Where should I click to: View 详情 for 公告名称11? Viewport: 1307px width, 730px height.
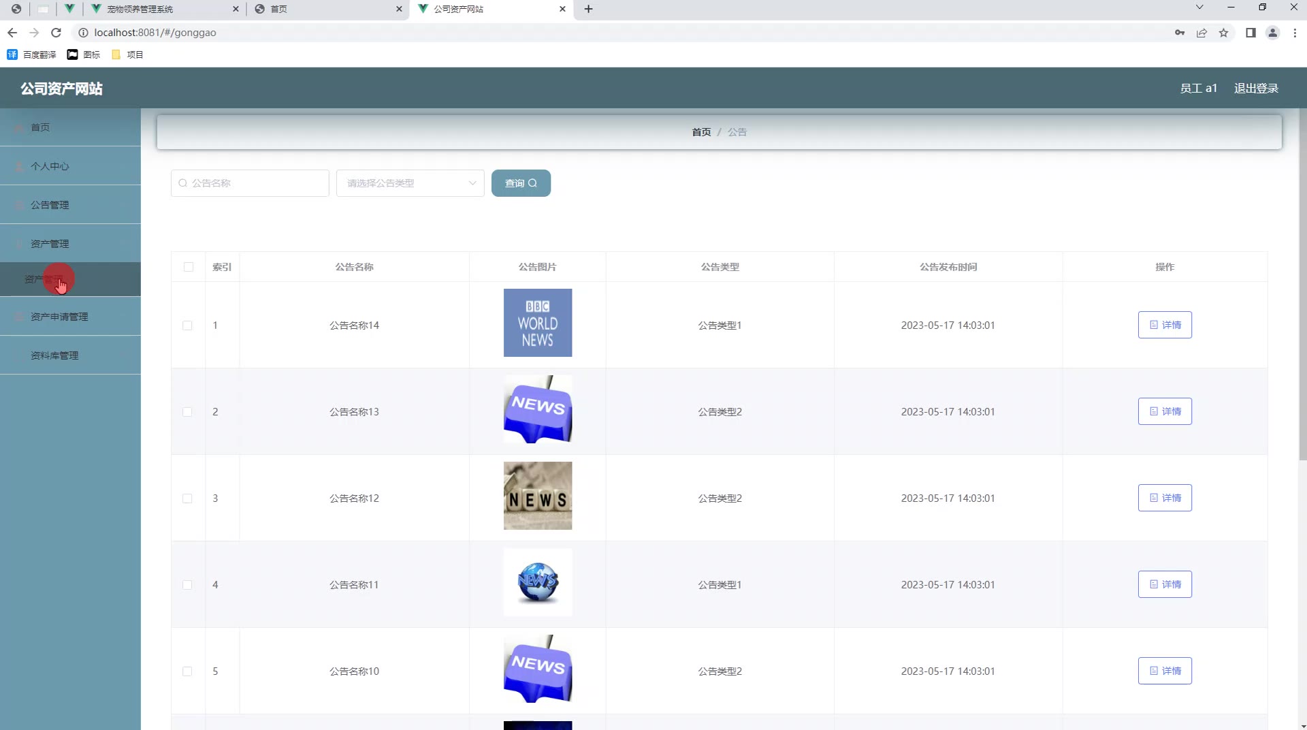1165,584
